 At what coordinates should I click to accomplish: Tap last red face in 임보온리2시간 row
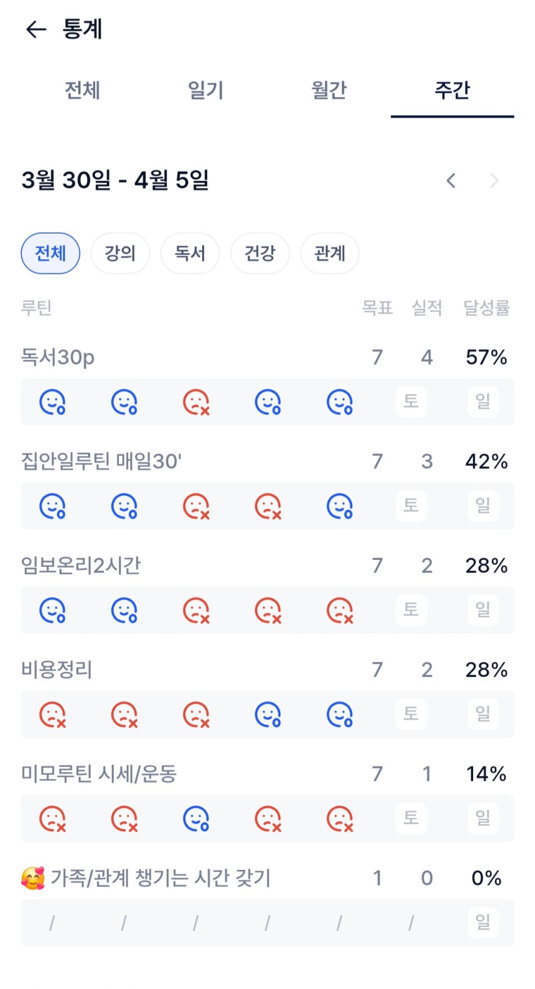pyautogui.click(x=340, y=610)
